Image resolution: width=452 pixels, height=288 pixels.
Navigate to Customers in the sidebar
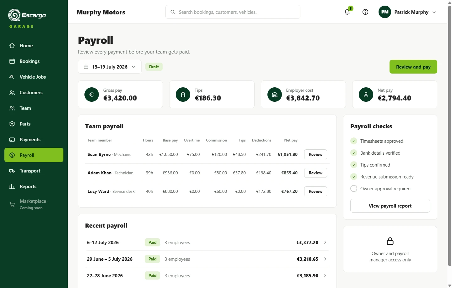pos(34,93)
